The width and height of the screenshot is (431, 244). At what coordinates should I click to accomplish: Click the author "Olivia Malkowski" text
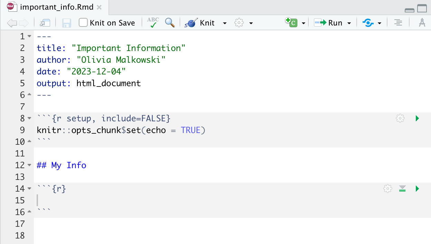click(x=121, y=60)
